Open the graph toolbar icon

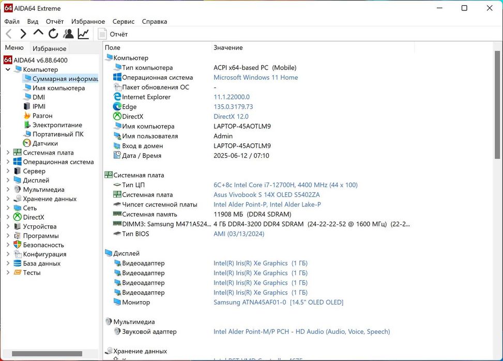(83, 34)
